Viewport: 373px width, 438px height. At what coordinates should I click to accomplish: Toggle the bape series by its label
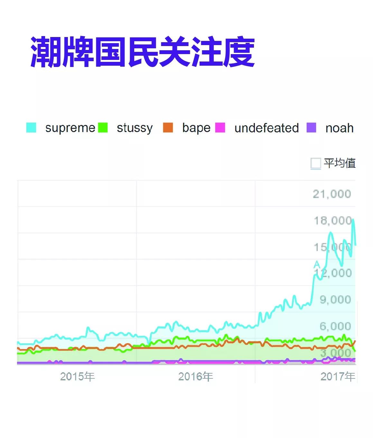[x=196, y=128]
